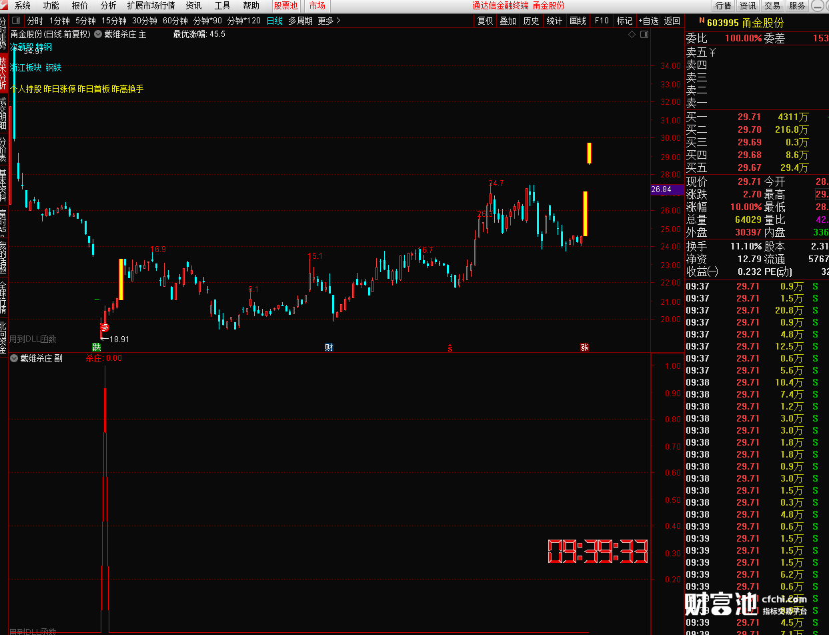Click the diamond icon near the chart's top right

click(x=631, y=33)
